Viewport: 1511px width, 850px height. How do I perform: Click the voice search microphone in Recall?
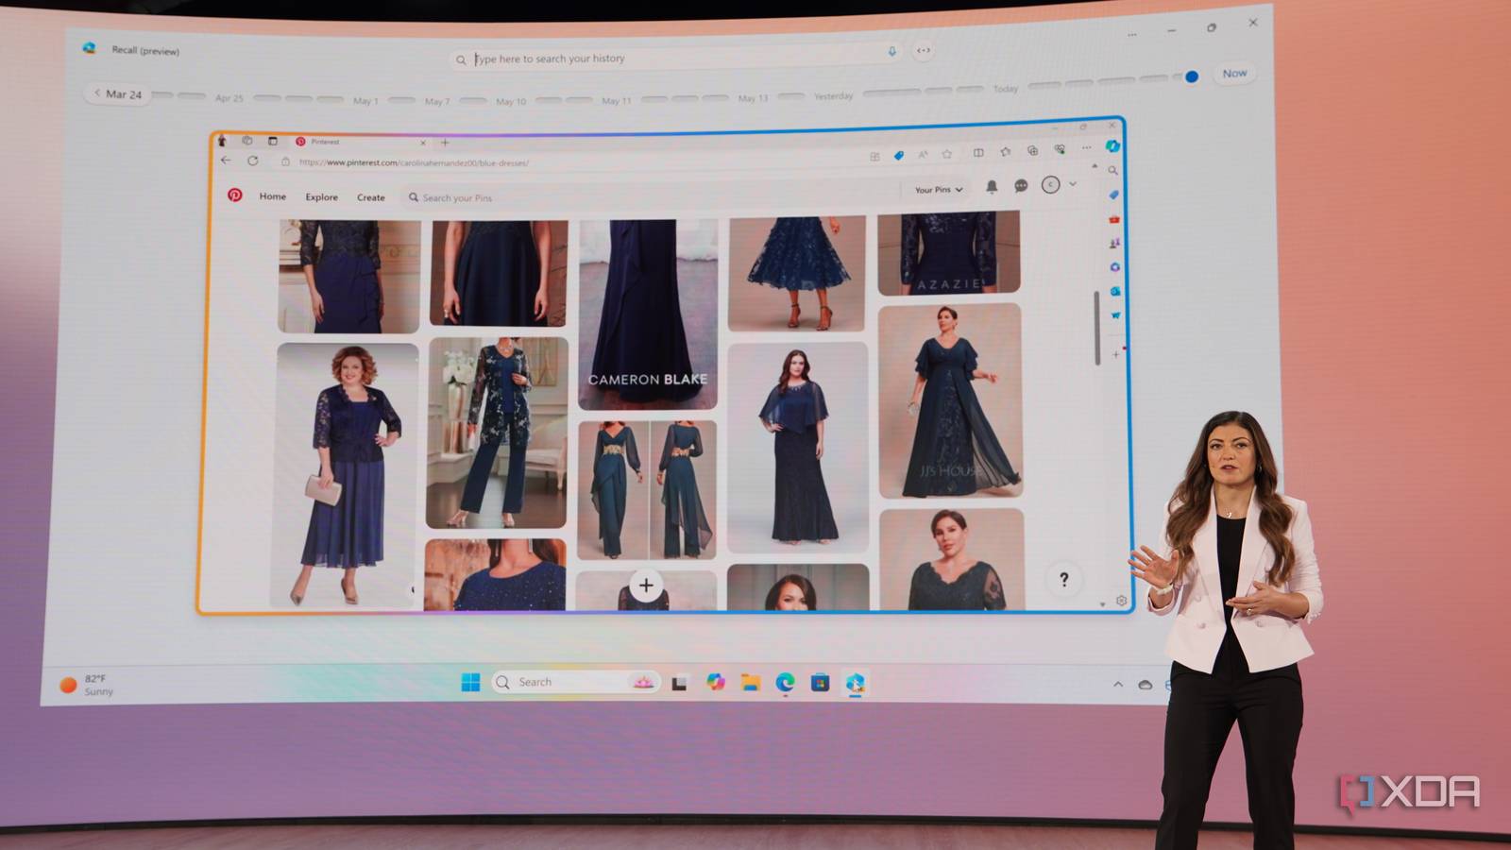coord(891,52)
